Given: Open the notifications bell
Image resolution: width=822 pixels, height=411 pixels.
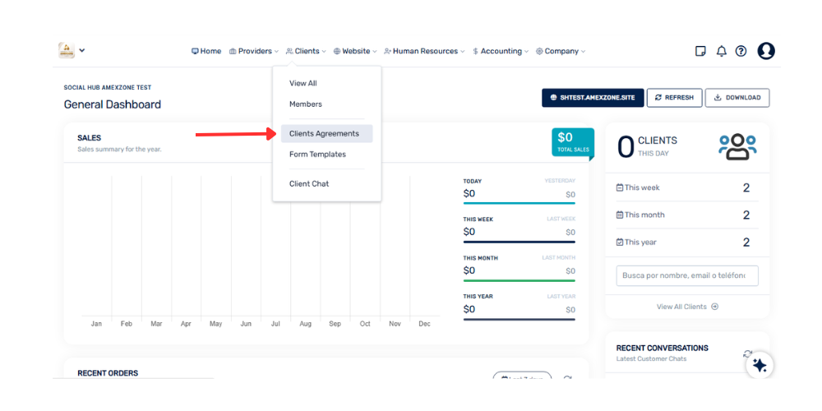Looking at the screenshot, I should click(722, 51).
